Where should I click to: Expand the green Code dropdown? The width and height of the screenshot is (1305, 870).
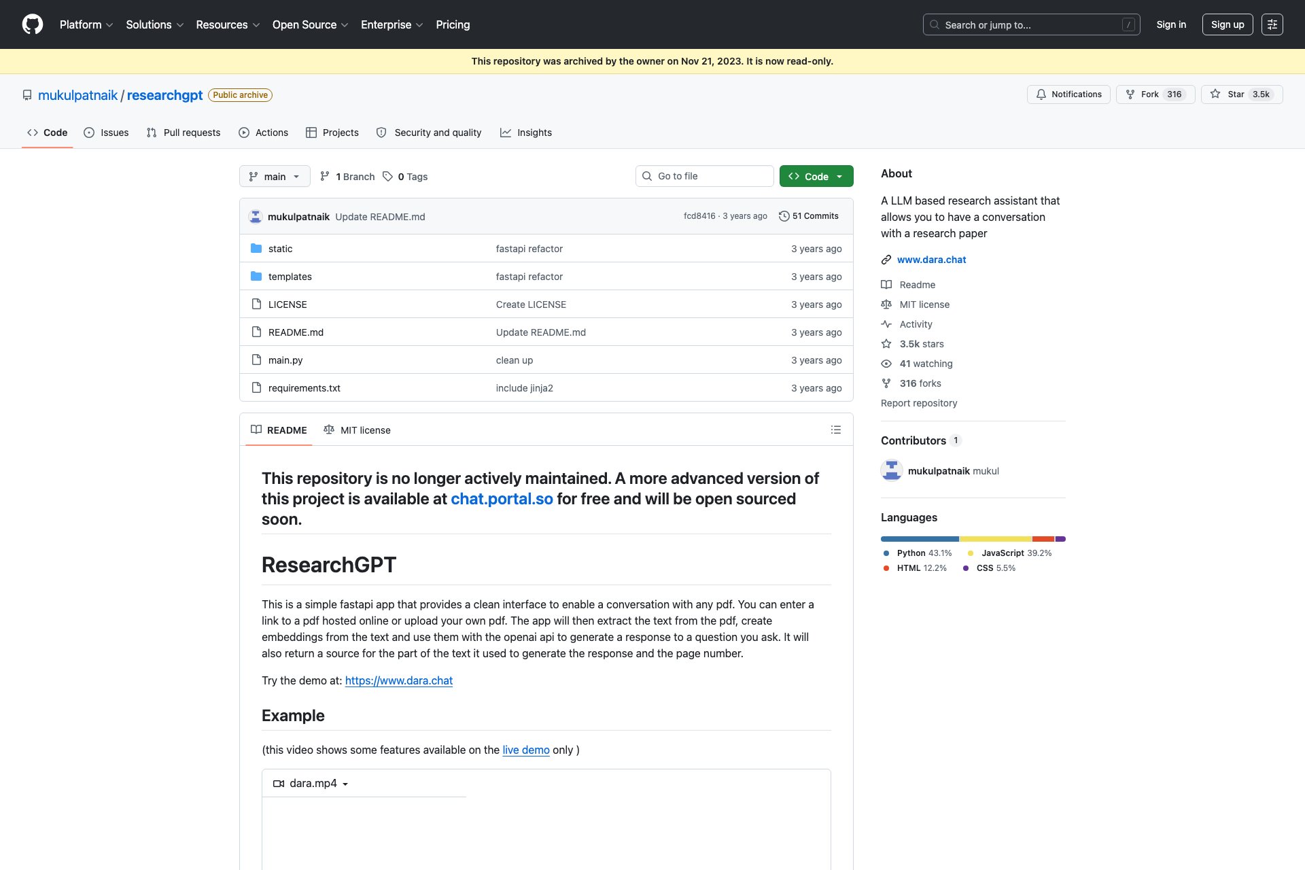pyautogui.click(x=816, y=176)
